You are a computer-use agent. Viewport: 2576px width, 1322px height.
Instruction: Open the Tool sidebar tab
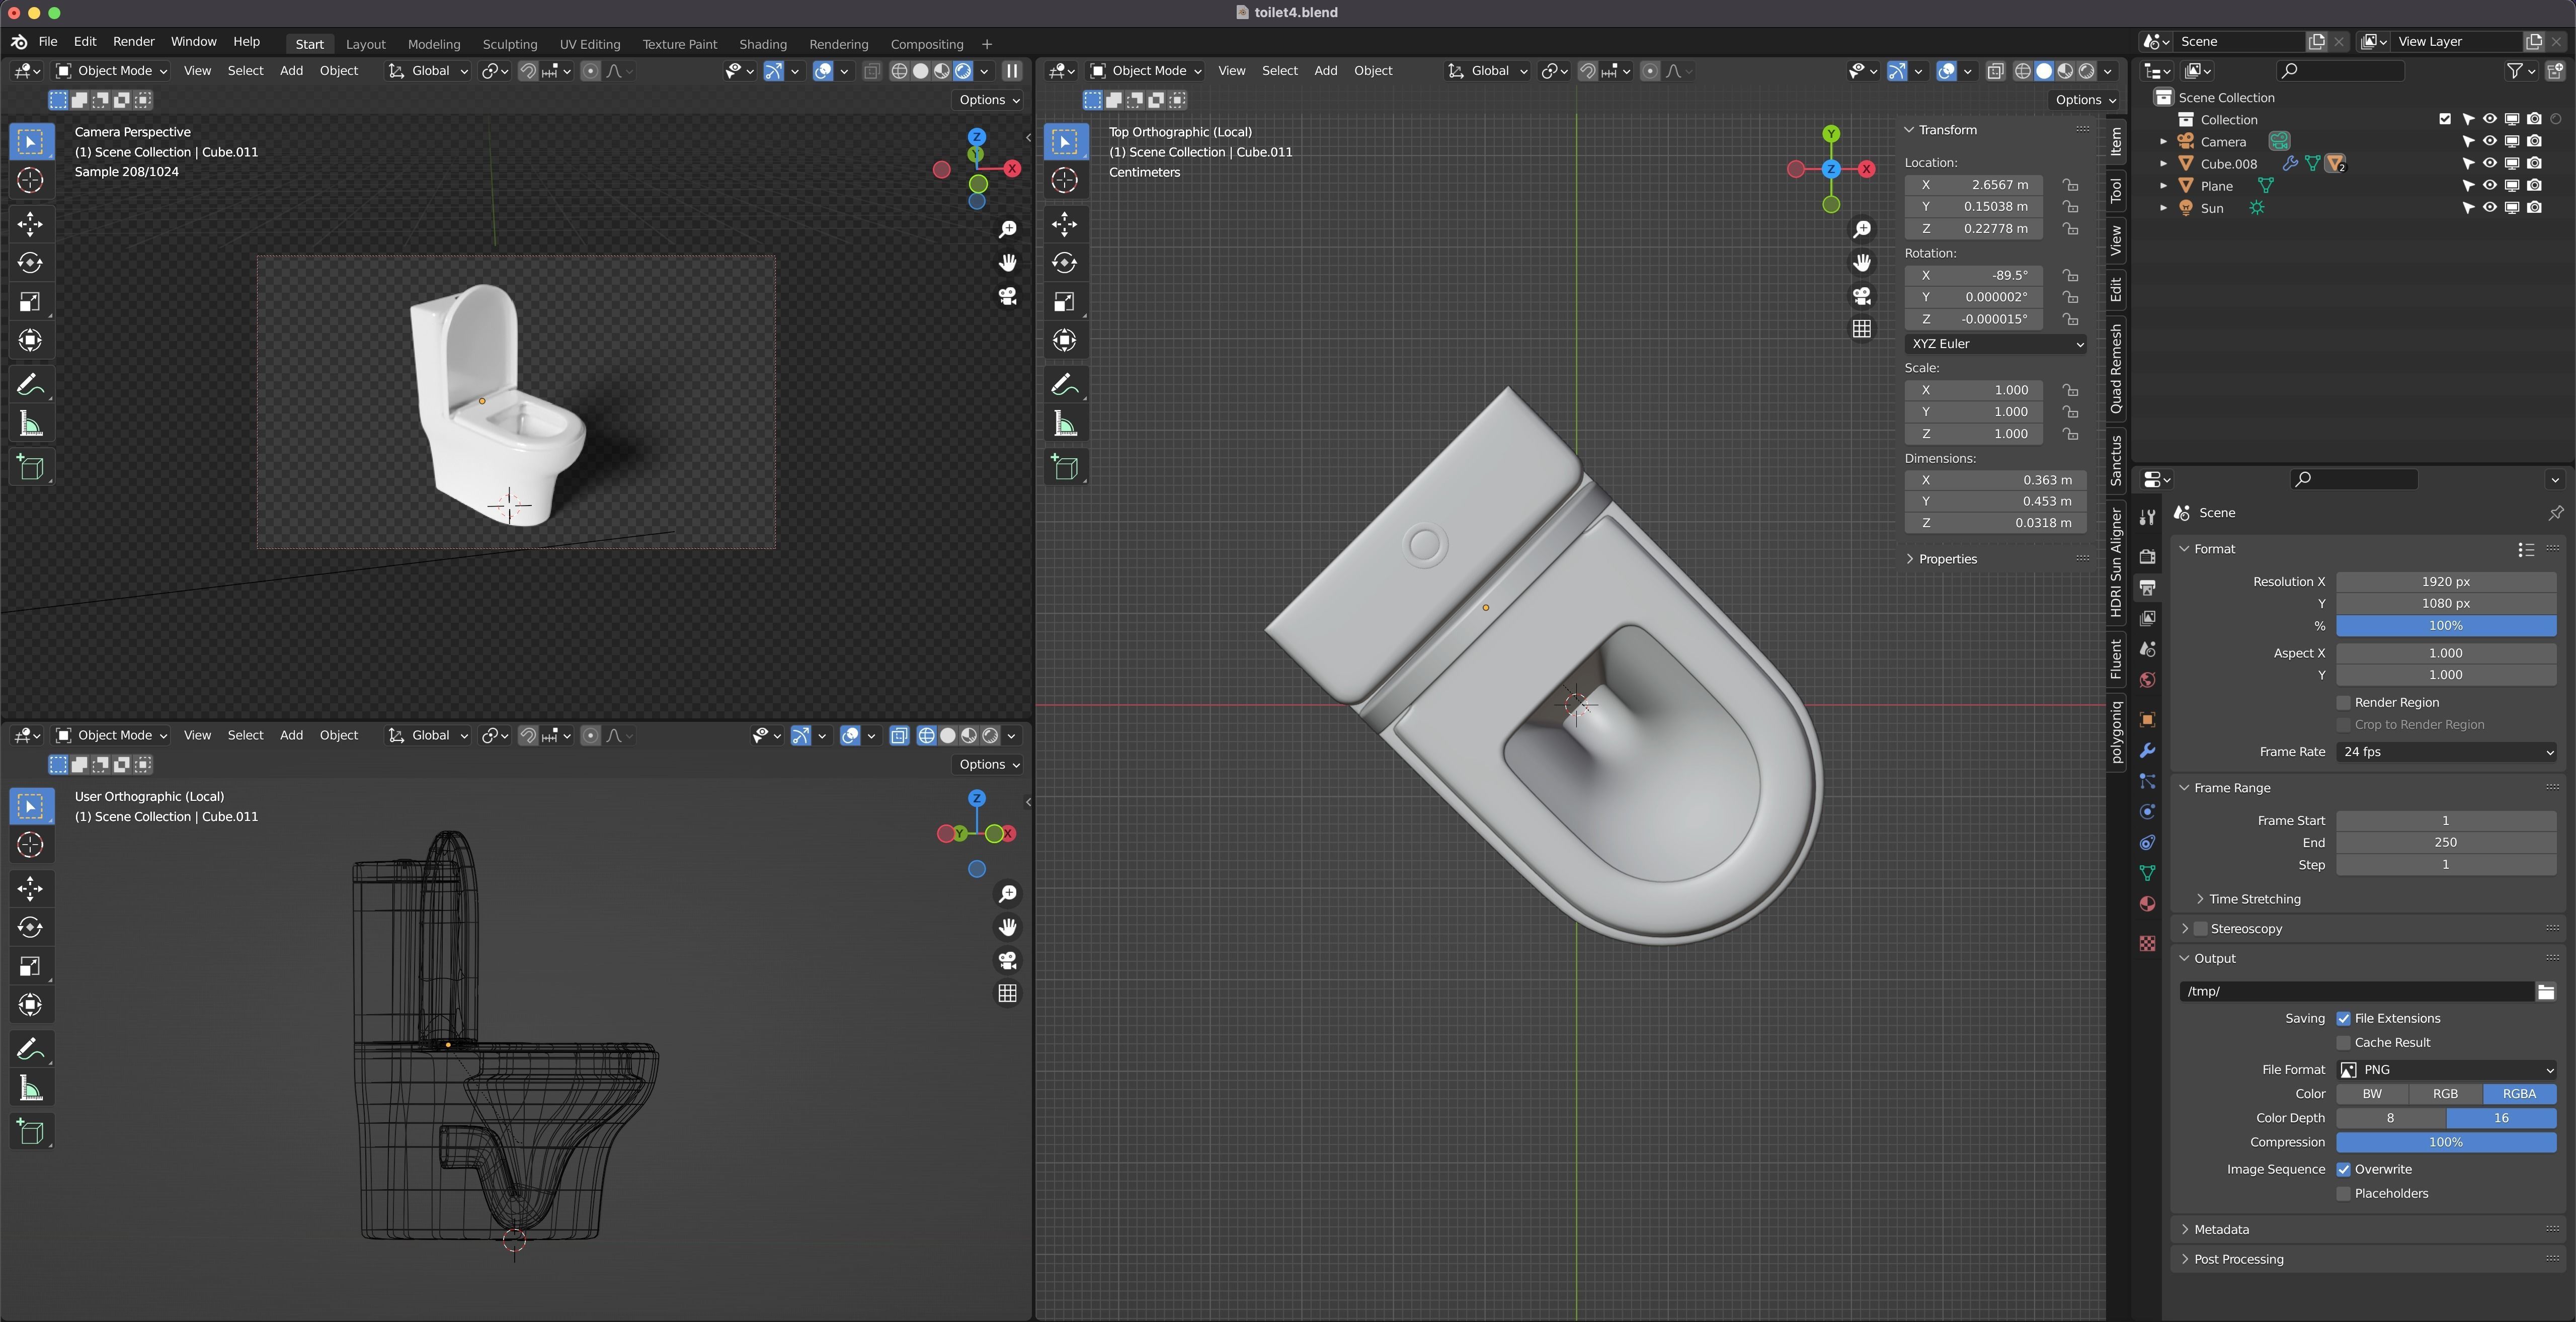coord(2116,190)
